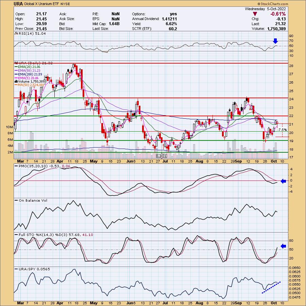This screenshot has height=306, width=306.
Task: Click the Ask Size label
Action: click(x=67, y=19)
